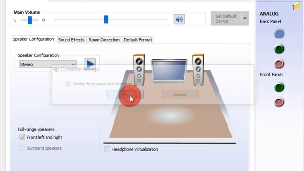Toggle Front left and right checkbox
This screenshot has width=304, height=171.
point(22,137)
